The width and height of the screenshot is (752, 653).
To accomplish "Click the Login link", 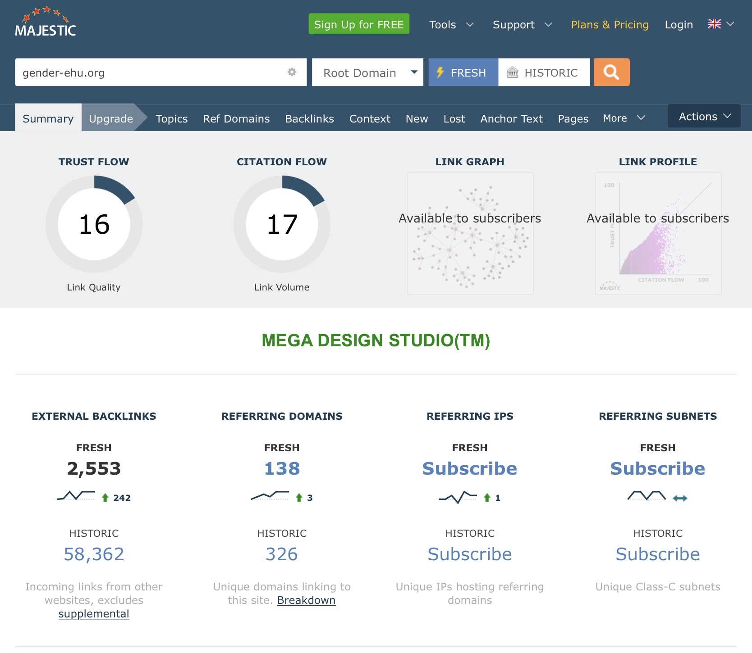I will pyautogui.click(x=679, y=24).
